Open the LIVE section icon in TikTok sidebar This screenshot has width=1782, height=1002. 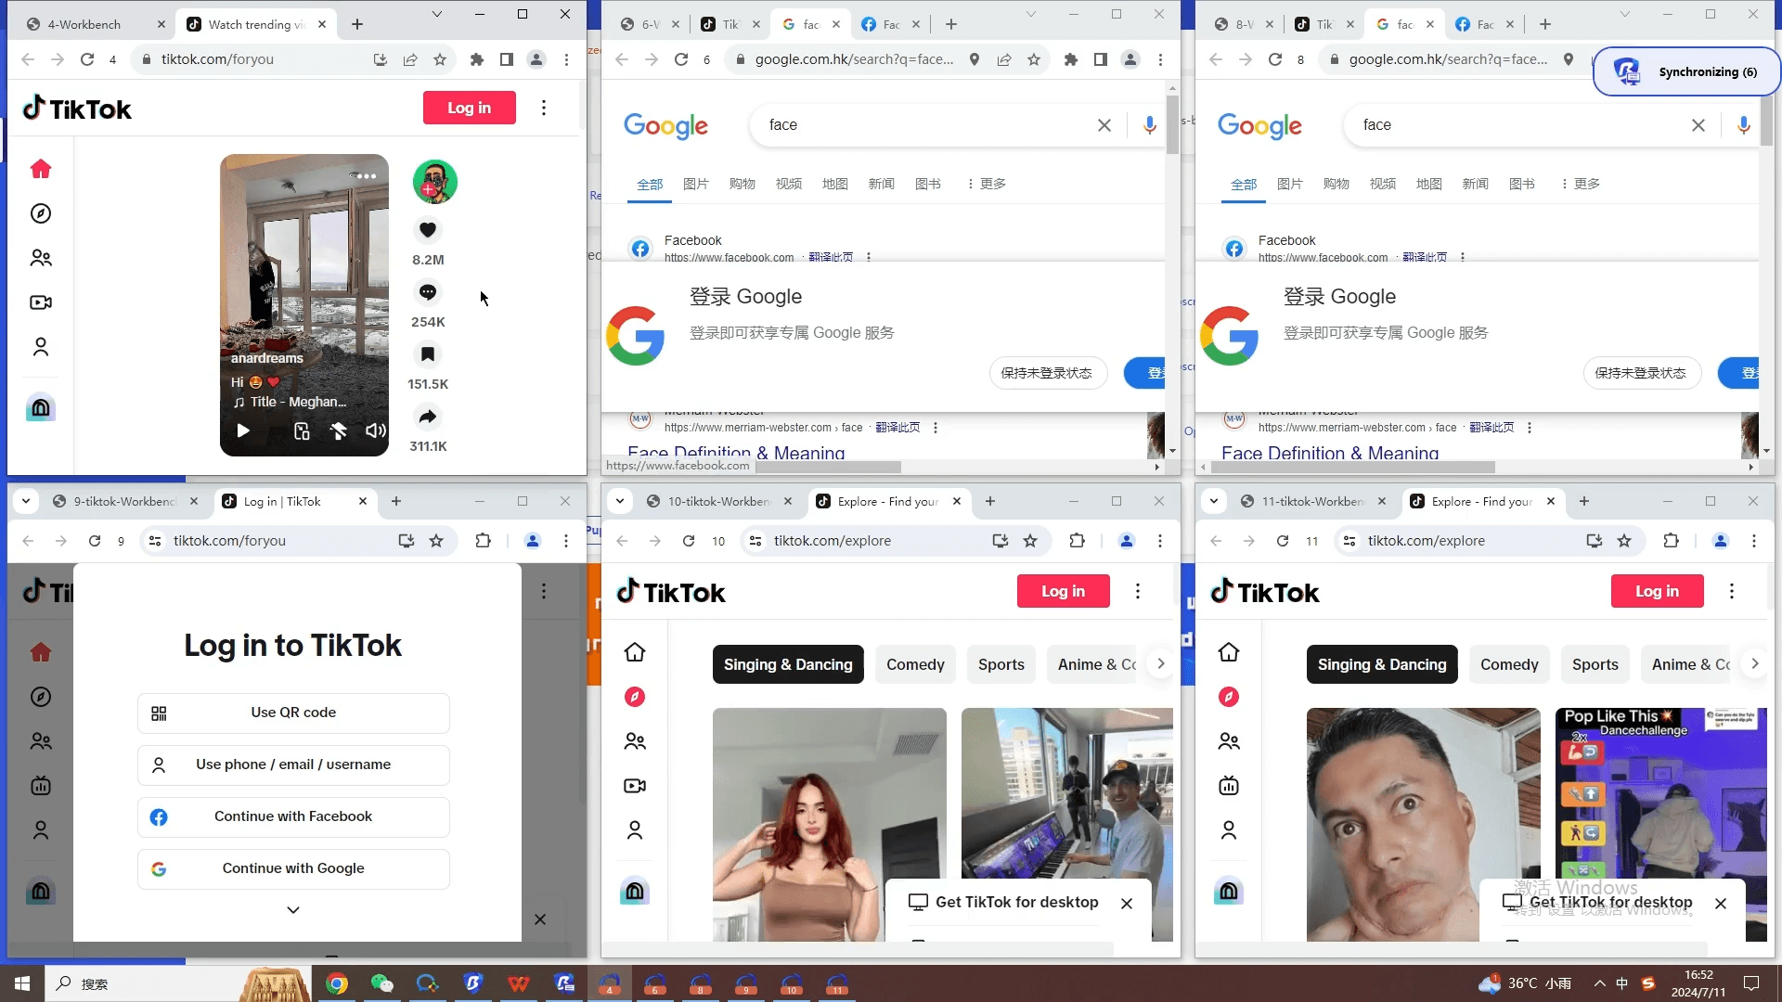(x=41, y=302)
